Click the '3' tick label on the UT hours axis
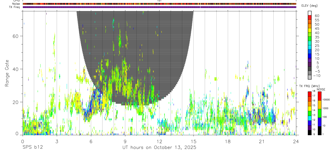This screenshot has width=333, height=153. point(57,141)
